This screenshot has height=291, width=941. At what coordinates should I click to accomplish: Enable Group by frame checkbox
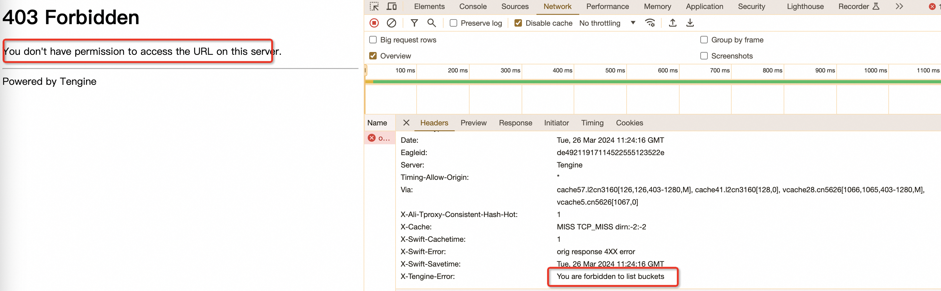point(704,40)
